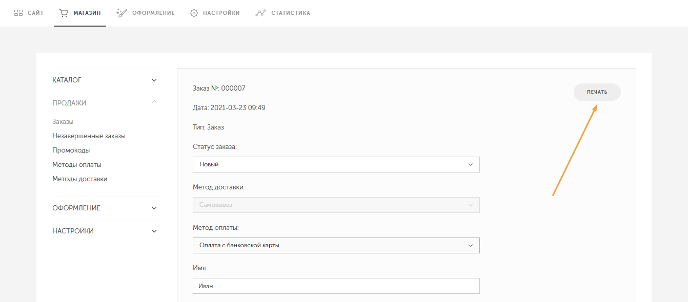The image size is (688, 302).
Task: Go to Промокоды in the sidebar
Action: (71, 150)
